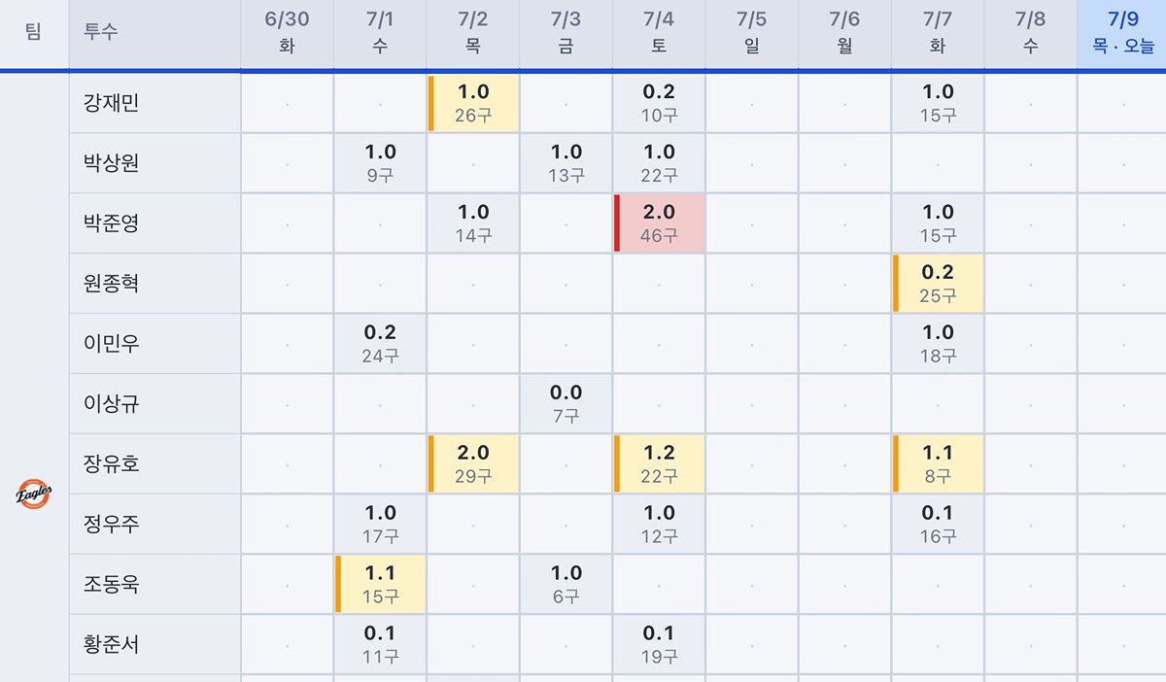Select 정우주's 0.1 16구 cell
Screen dimensions: 1166x682
click(938, 525)
